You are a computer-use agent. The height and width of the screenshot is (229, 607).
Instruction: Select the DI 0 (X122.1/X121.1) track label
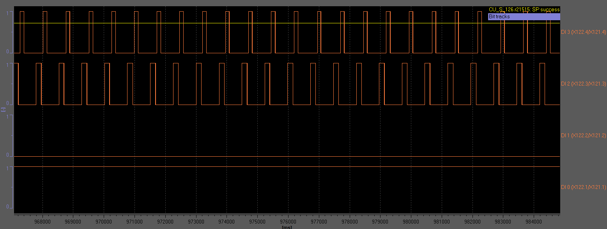click(583, 187)
